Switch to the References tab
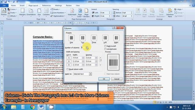Image resolution: width=195 pixels, height=110 pixels. tap(47, 5)
